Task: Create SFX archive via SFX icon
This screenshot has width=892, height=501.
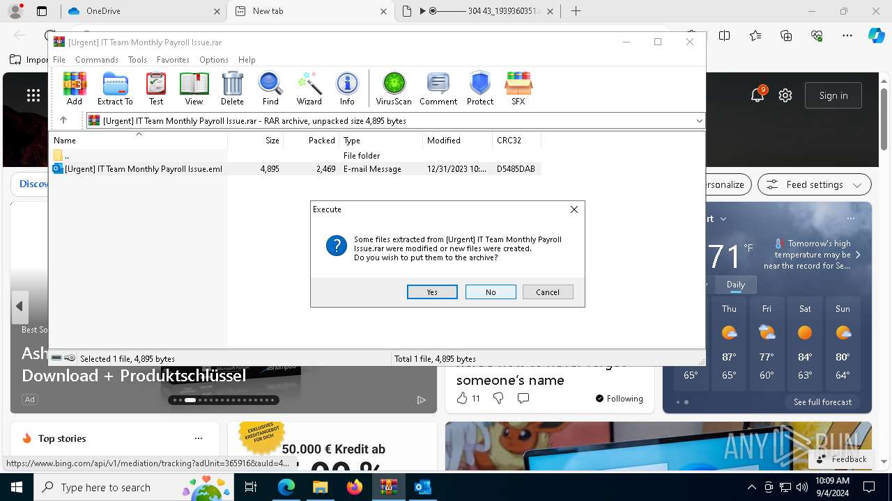Action: (x=518, y=88)
